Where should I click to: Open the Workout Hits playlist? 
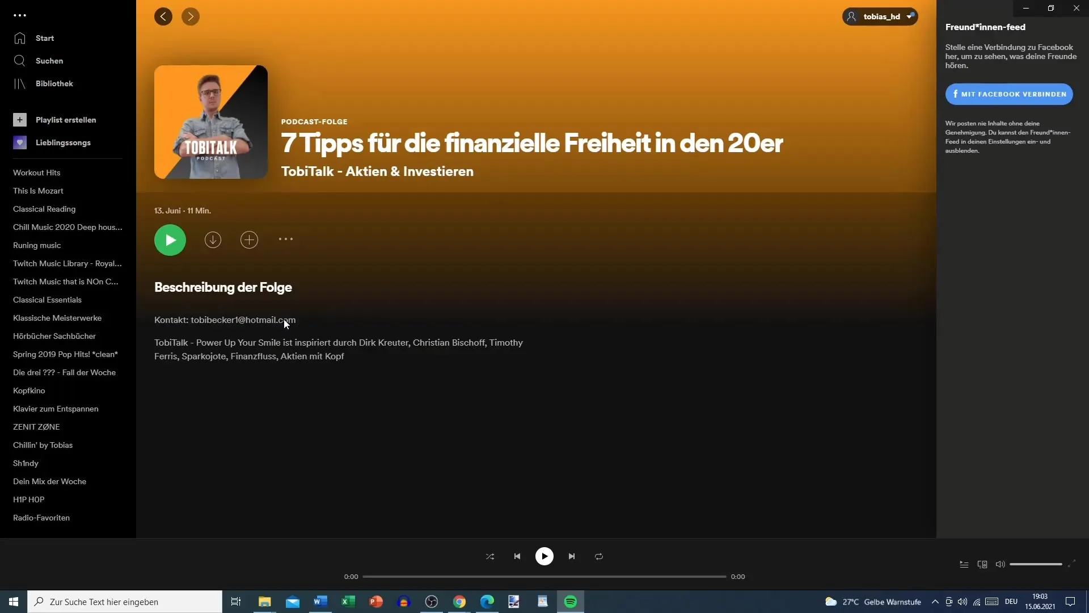point(36,173)
